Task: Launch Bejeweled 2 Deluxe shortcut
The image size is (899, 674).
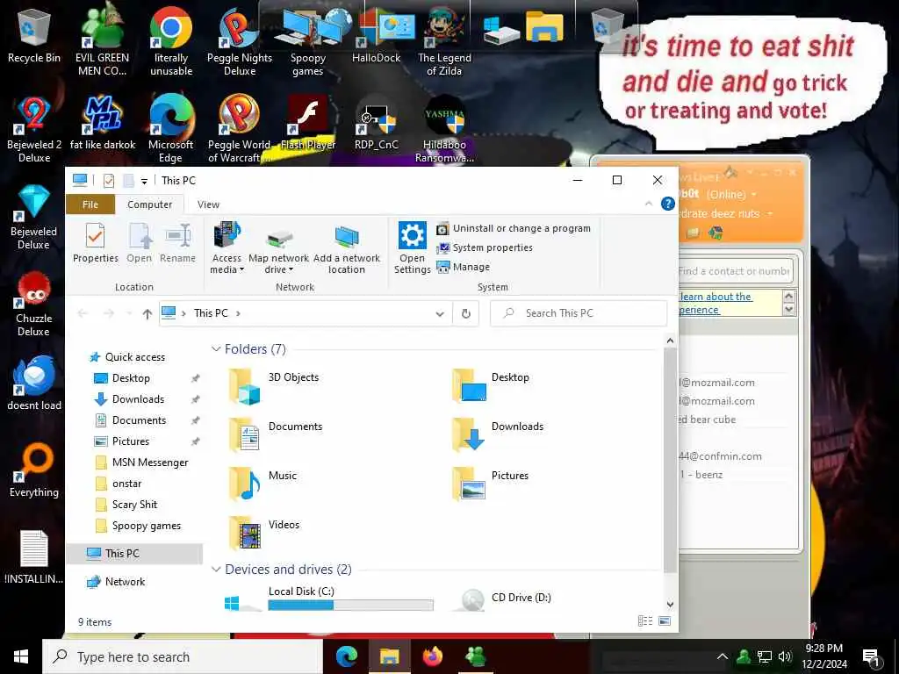Action: click(x=34, y=128)
